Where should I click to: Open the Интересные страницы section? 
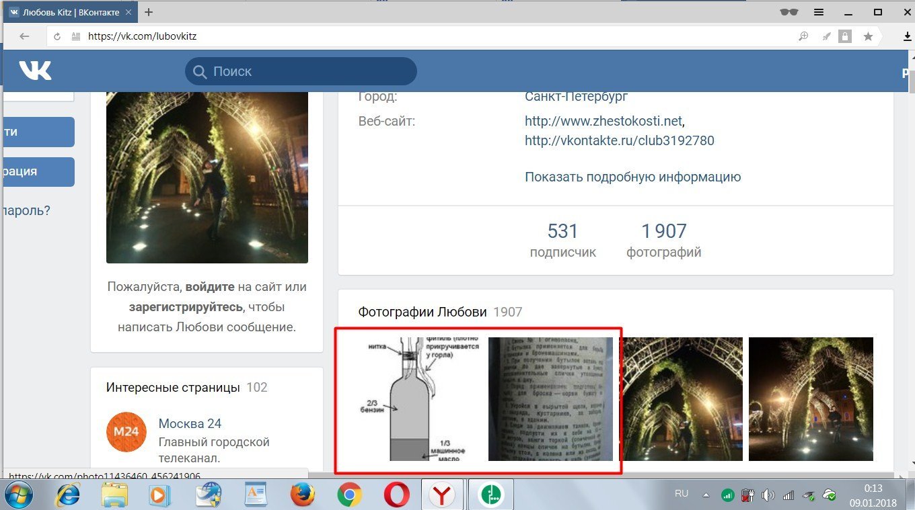[172, 388]
